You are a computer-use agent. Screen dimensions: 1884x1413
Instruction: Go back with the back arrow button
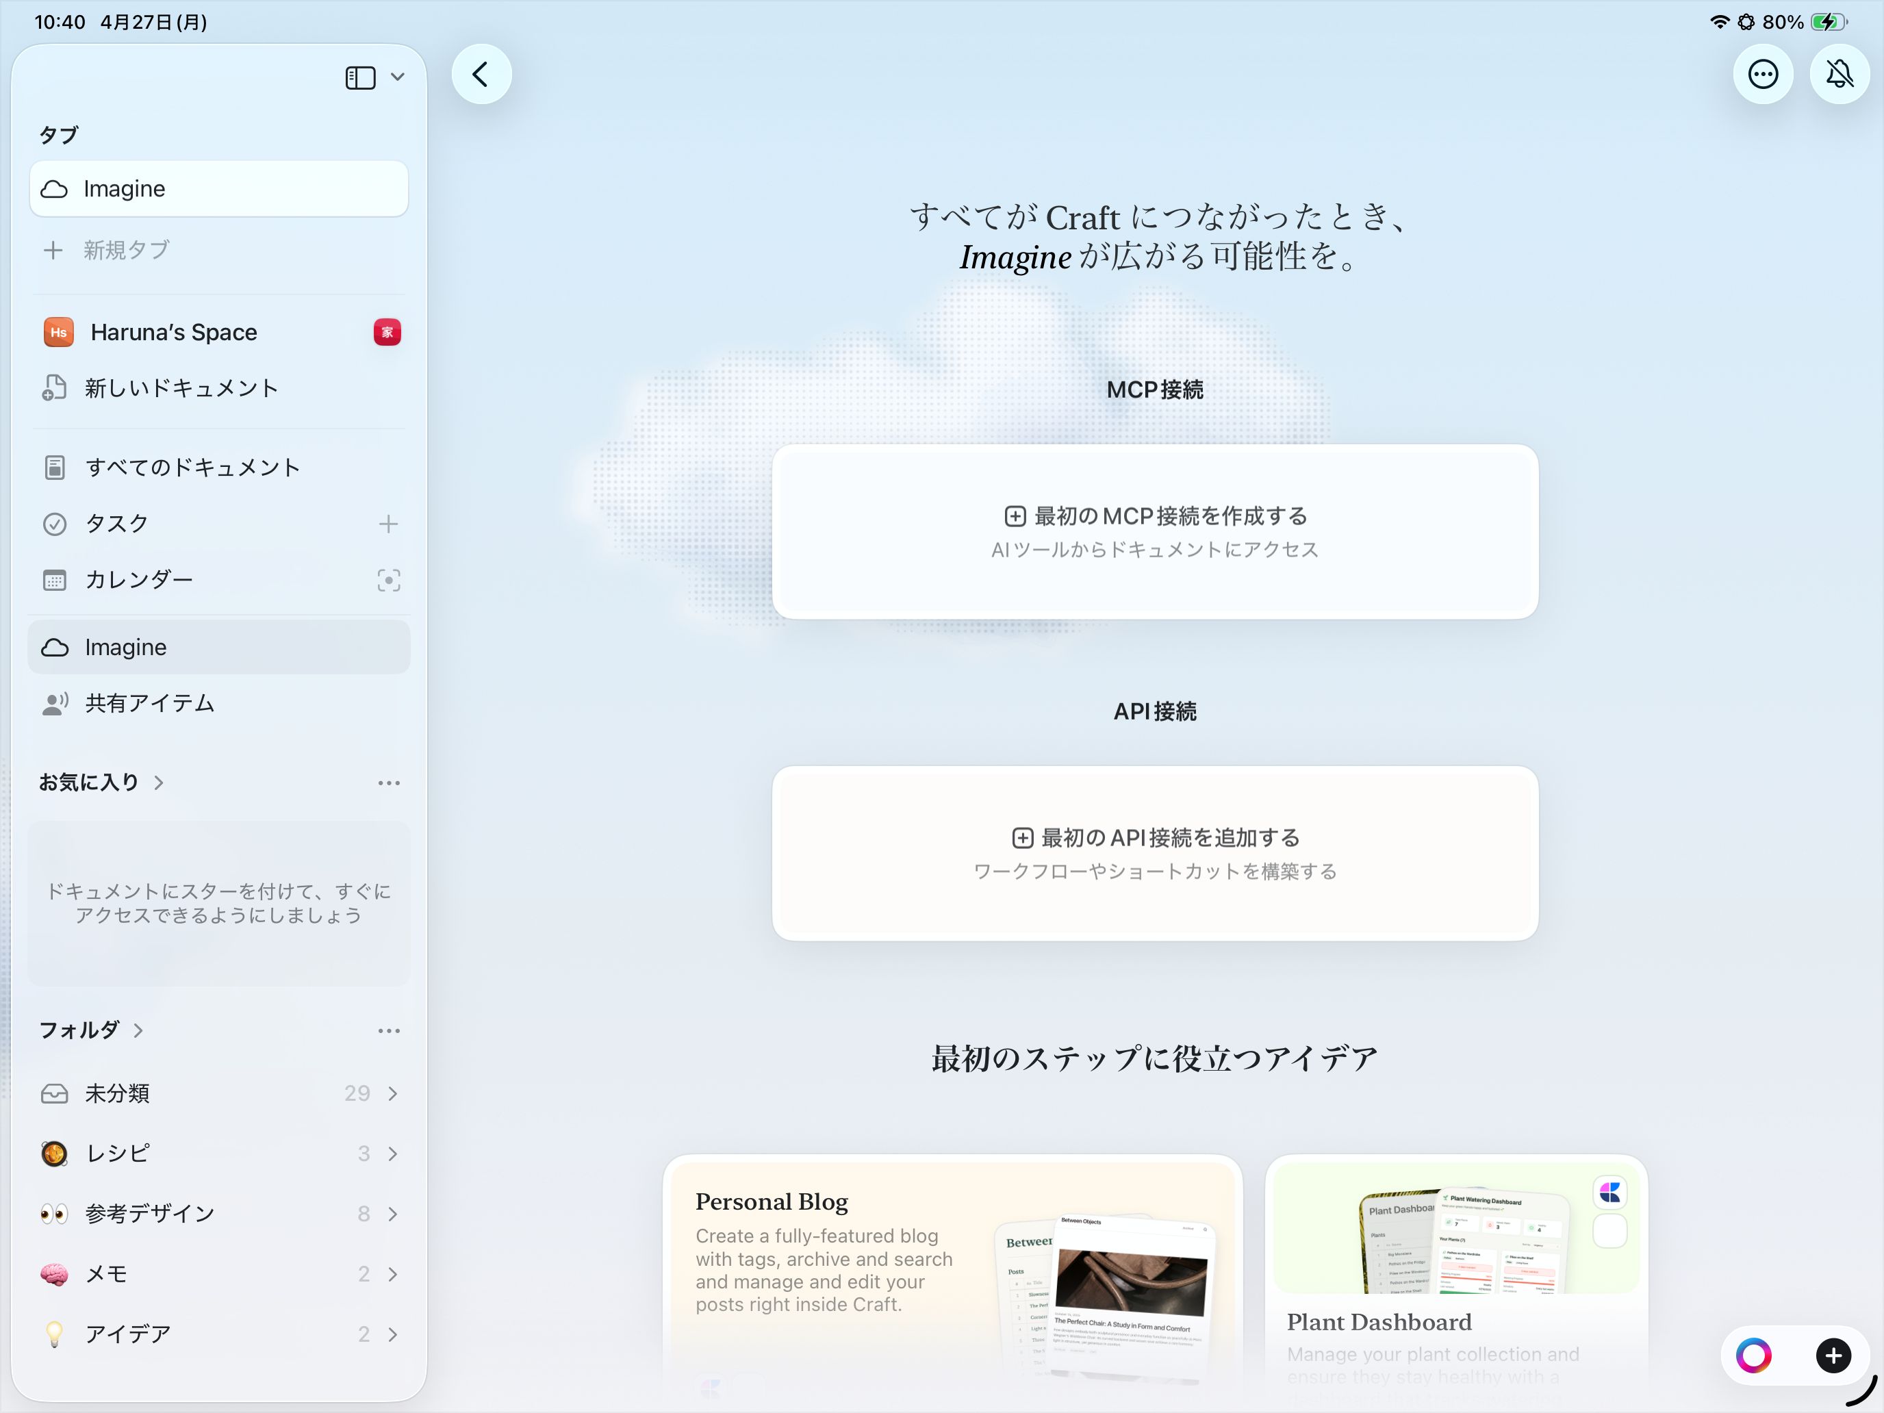(481, 74)
